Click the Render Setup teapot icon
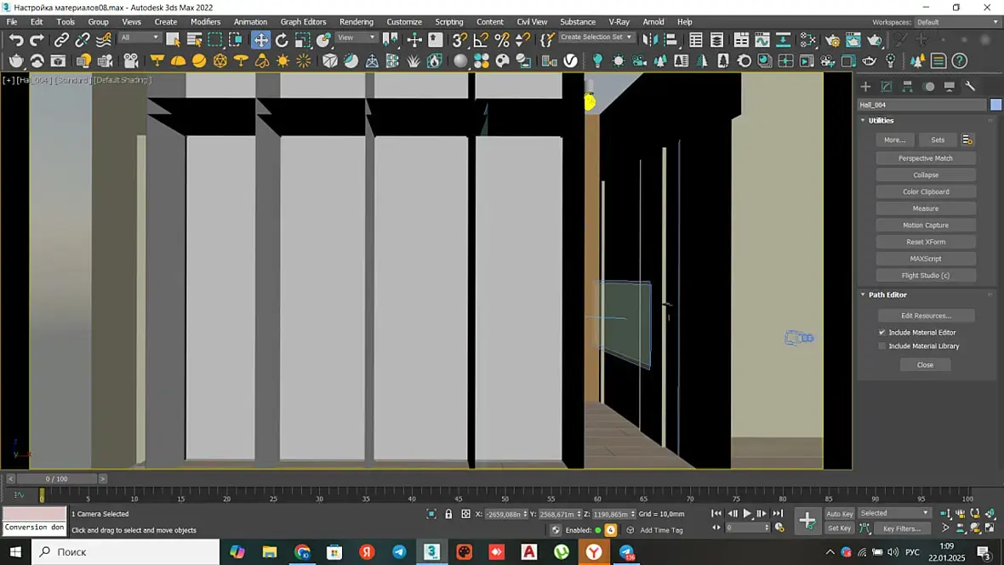Viewport: 1004px width, 565px height. coord(833,40)
